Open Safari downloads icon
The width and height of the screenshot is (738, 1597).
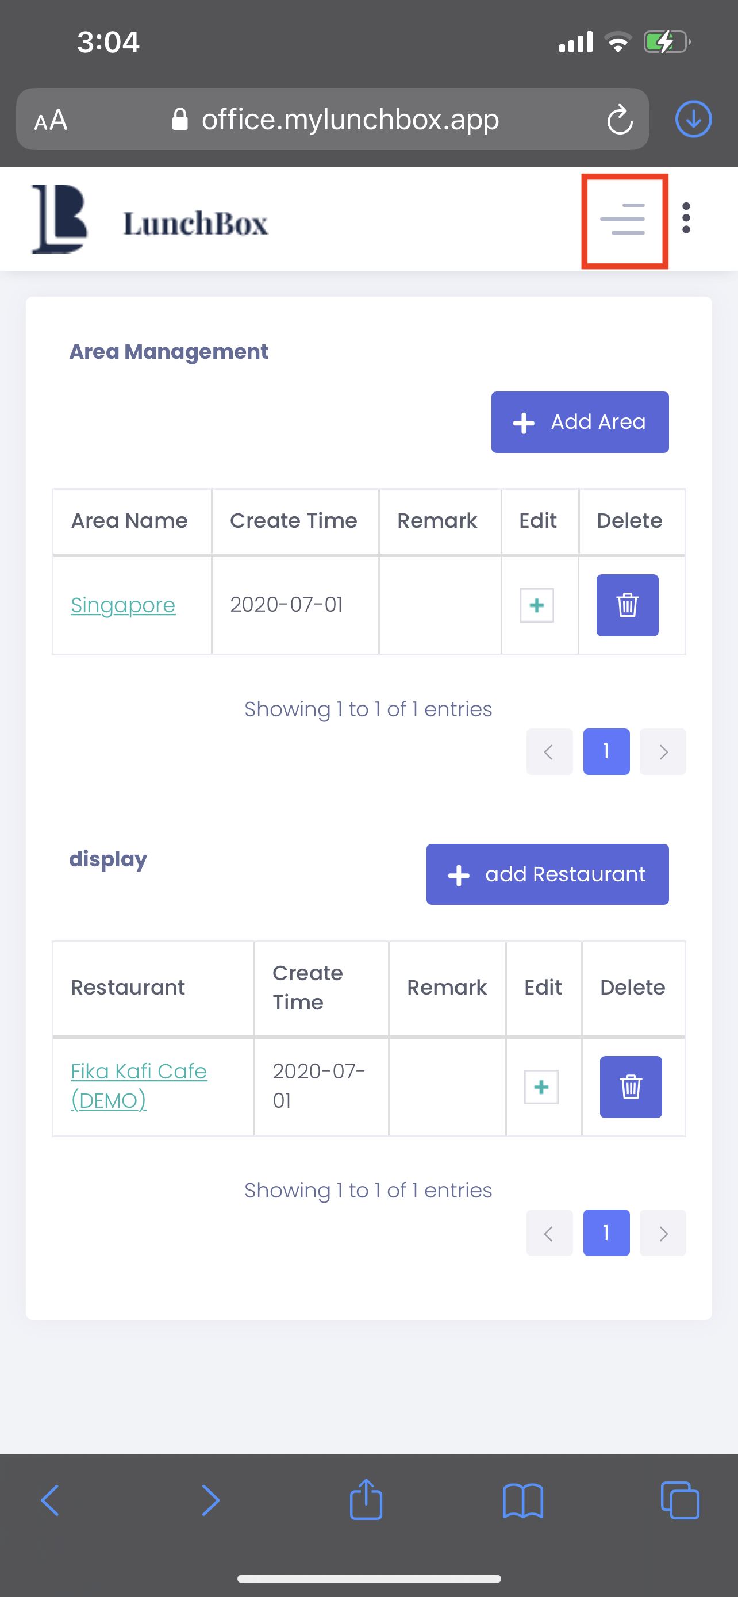click(693, 119)
